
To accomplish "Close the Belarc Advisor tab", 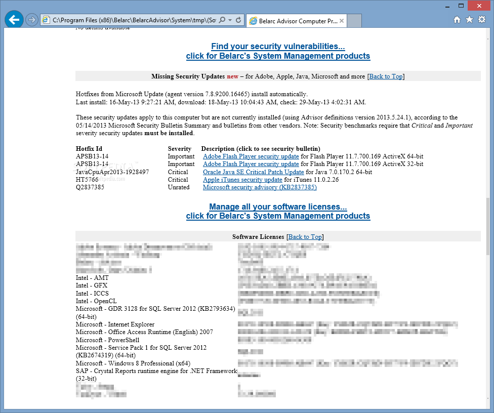I will coord(342,21).
